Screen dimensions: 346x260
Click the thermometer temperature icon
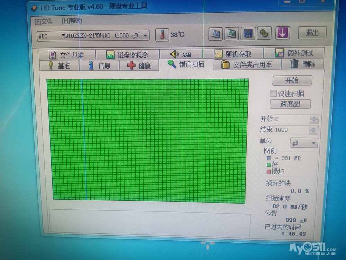pos(162,35)
